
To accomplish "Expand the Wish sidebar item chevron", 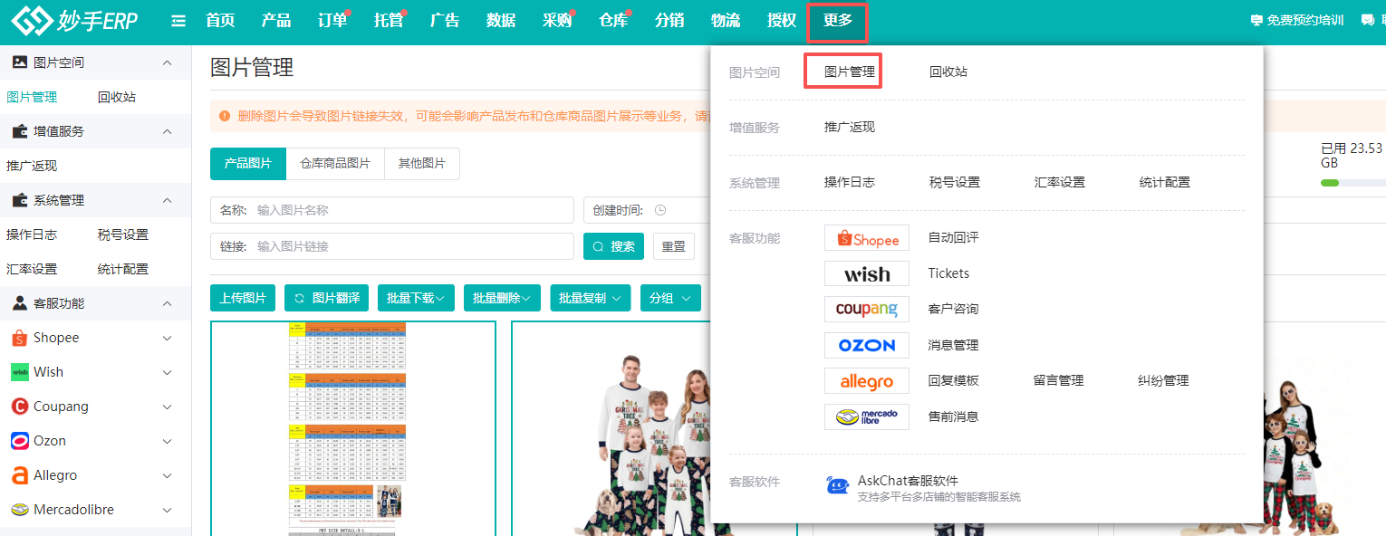I will click(167, 372).
